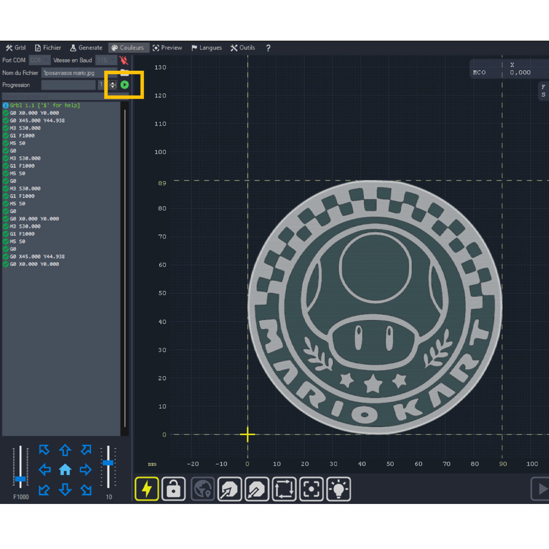
Task: Jog down with the blue arrow
Action: (x=65, y=490)
